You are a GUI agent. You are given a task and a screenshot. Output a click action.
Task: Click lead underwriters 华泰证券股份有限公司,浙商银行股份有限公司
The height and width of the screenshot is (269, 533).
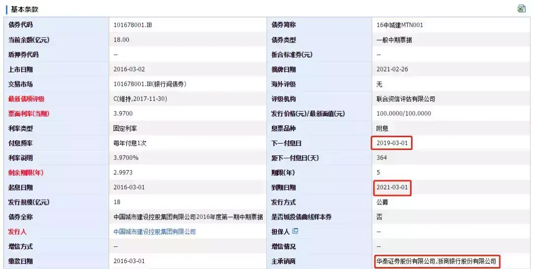tap(436, 262)
